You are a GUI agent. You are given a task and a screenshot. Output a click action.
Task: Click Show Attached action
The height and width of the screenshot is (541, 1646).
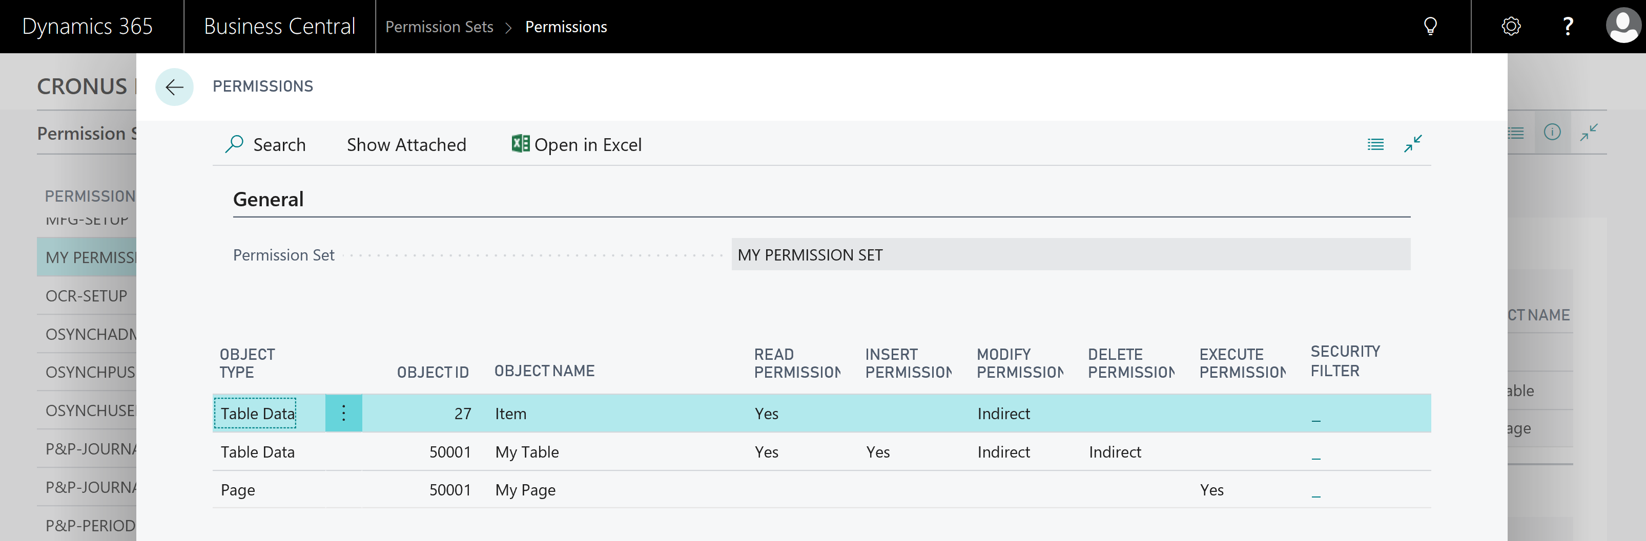406,145
